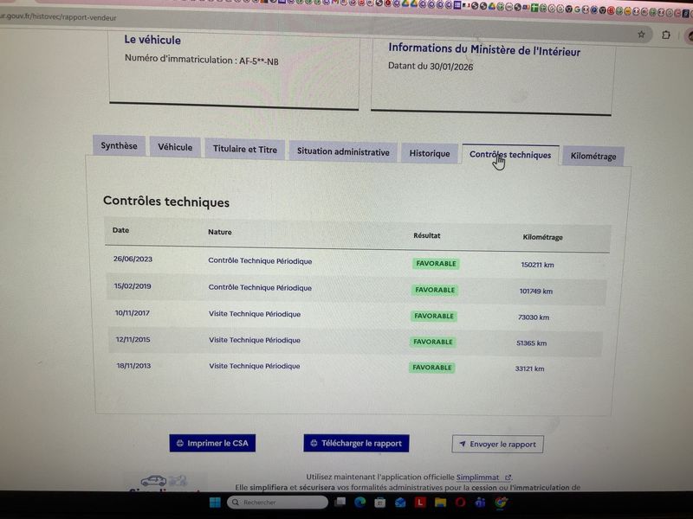Viewport: 693px width, 519px height.
Task: Click the Windows taskbar Rechercher search box
Action: click(278, 503)
